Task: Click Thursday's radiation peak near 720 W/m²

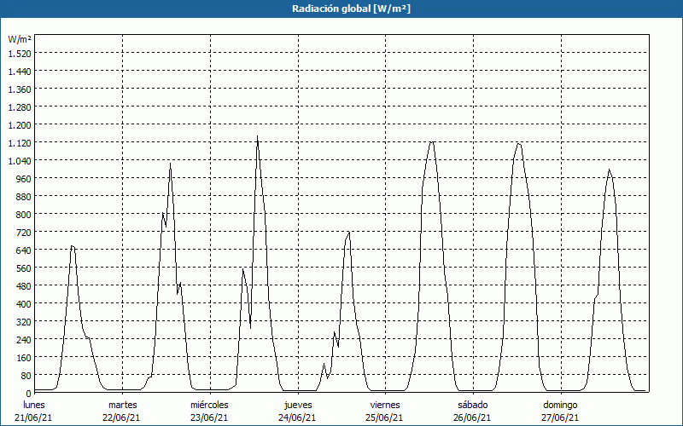Action: [x=349, y=233]
